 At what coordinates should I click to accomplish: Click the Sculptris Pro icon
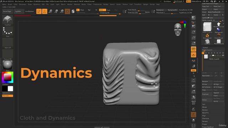[x=73, y=11]
